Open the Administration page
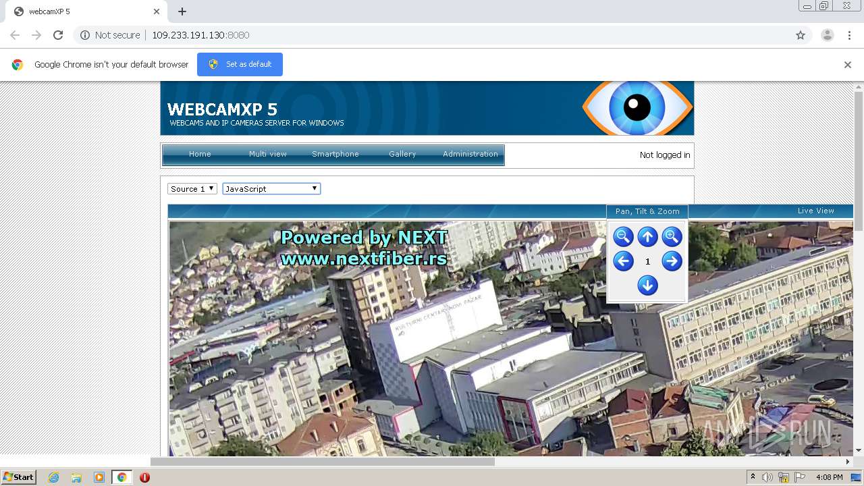864x486 pixels. [x=470, y=154]
